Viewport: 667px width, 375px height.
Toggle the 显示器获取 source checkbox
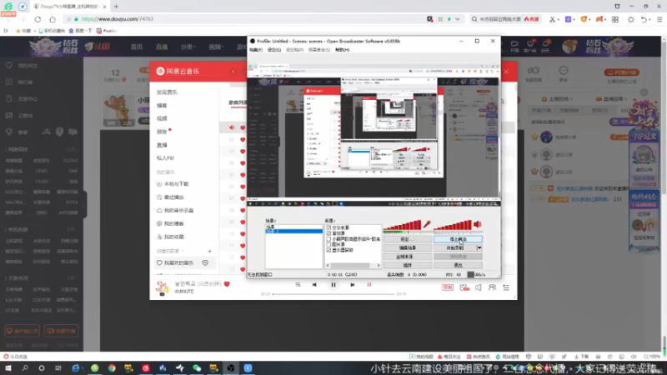tap(328, 250)
